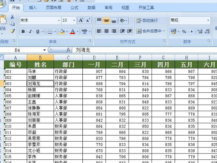This screenshot has width=217, height=163.
Task: Click formula bar showing 刘海龙
Action: pos(144,50)
